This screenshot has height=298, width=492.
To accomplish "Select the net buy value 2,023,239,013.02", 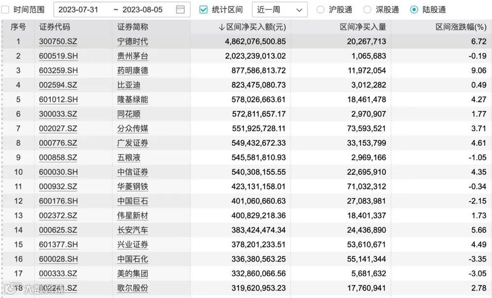I will tap(255, 56).
